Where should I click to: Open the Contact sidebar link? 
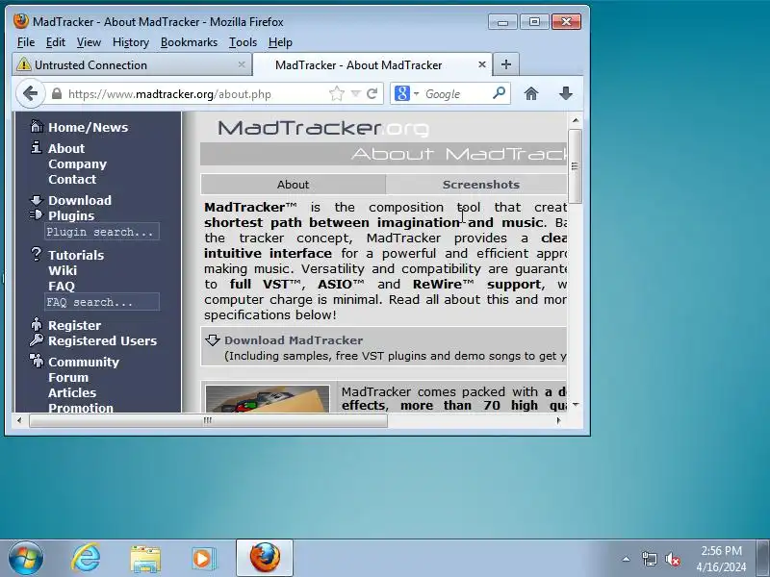coord(72,179)
